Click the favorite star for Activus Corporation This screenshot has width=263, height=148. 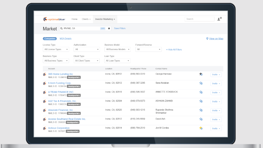point(201,128)
